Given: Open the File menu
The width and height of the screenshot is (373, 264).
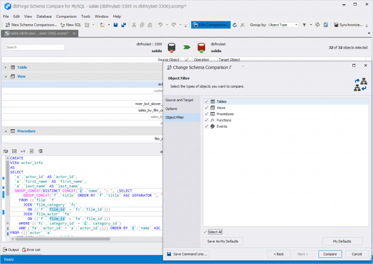Looking at the screenshot, I should pyautogui.click(x=6, y=16).
